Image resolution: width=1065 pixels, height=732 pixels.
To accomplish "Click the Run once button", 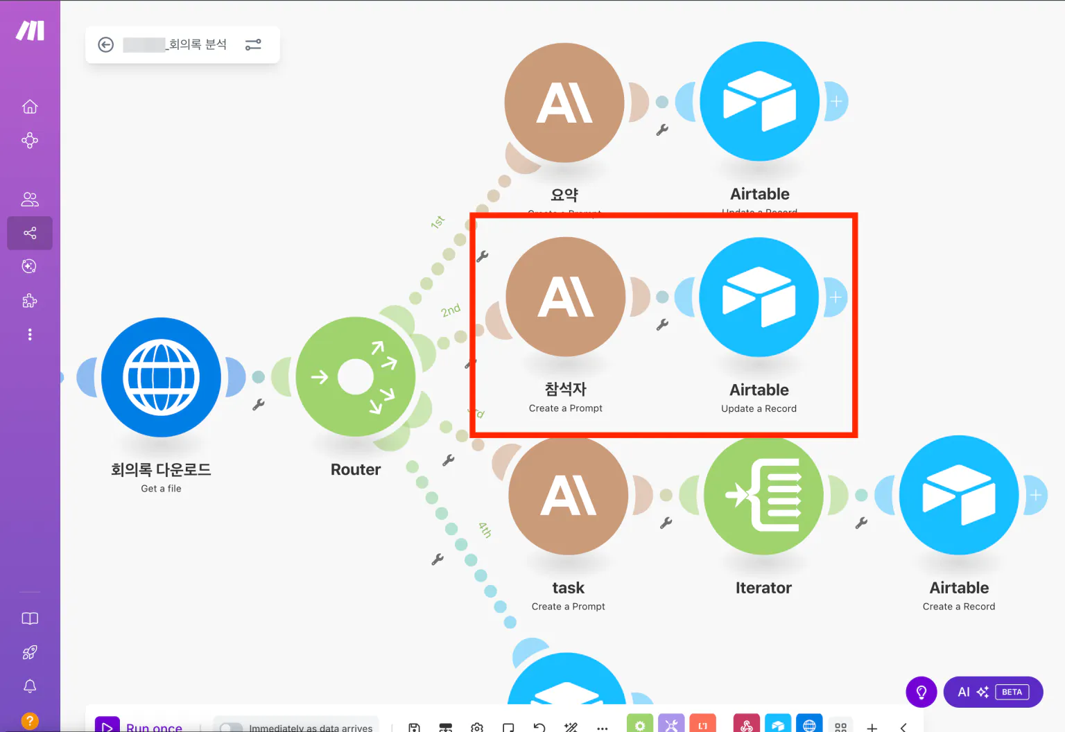I will (x=140, y=725).
